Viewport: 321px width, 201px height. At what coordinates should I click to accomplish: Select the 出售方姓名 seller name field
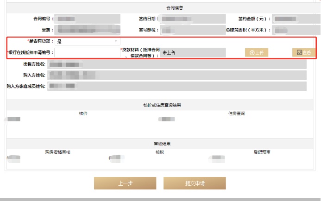[x=176, y=64]
